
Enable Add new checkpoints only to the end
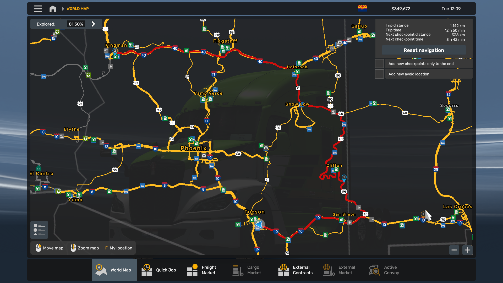coord(379,63)
